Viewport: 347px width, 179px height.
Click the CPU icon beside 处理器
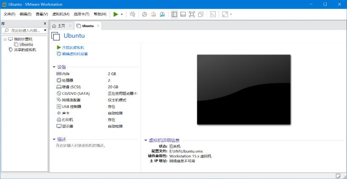(x=59, y=80)
